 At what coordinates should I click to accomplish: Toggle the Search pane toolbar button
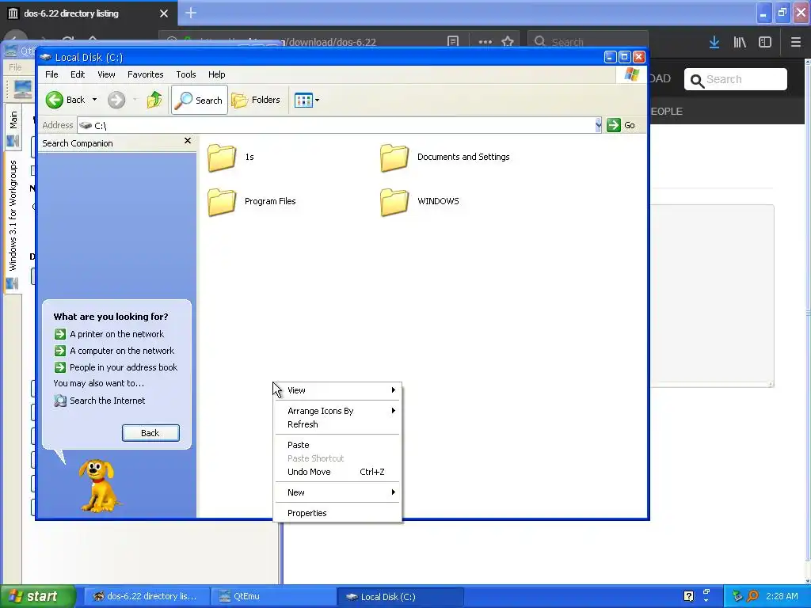coord(200,101)
